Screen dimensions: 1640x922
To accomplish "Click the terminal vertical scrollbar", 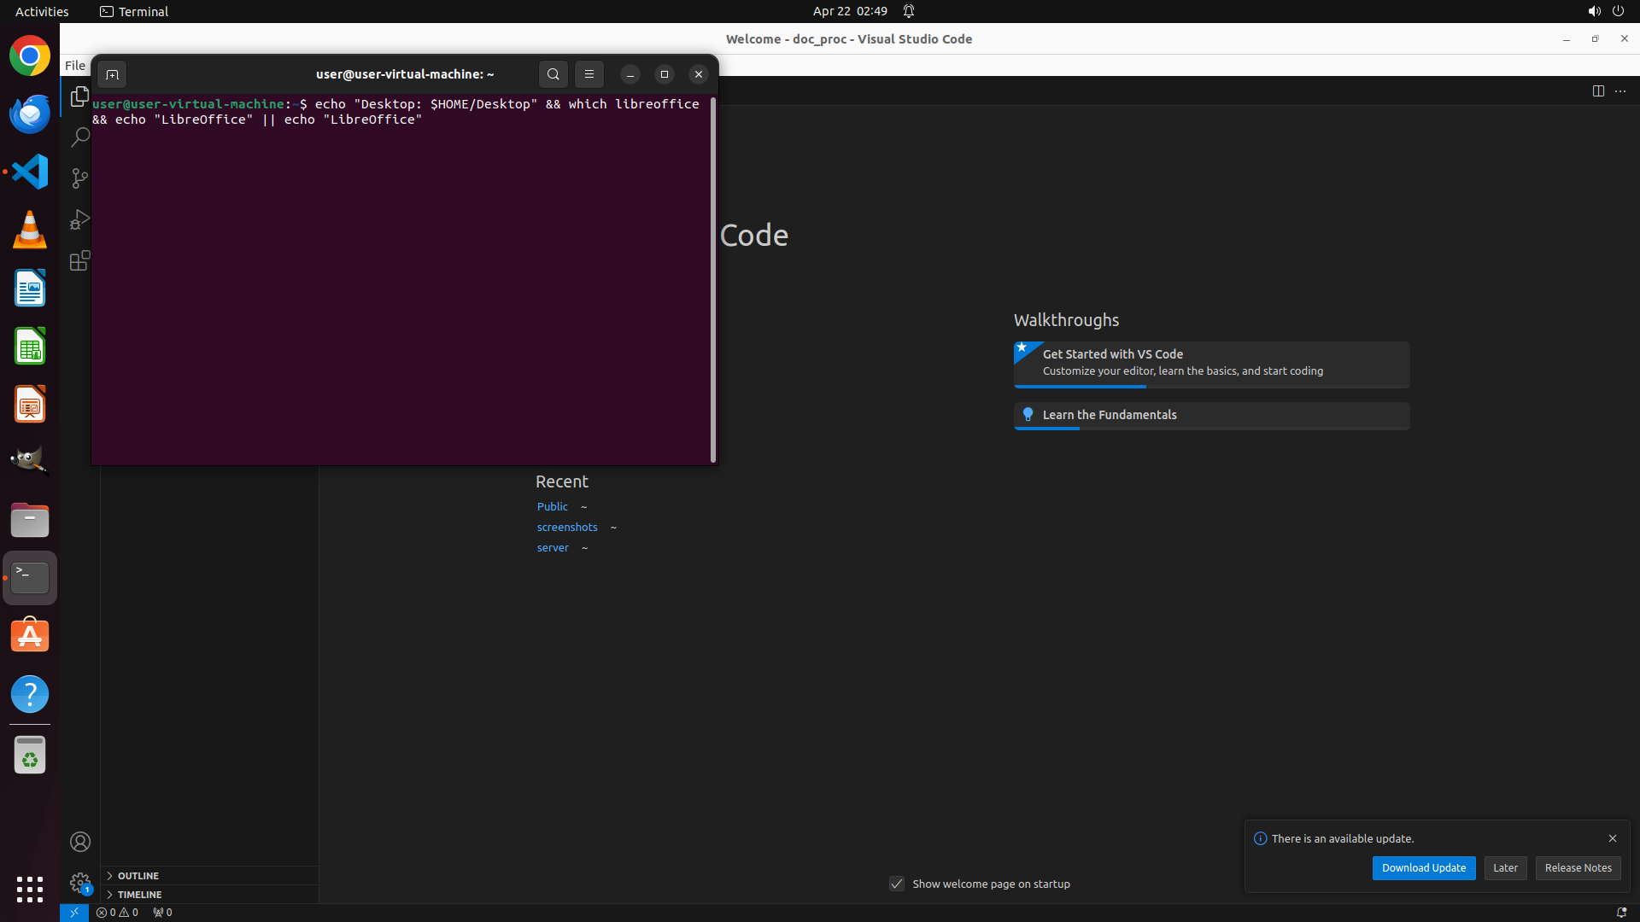I will point(712,282).
